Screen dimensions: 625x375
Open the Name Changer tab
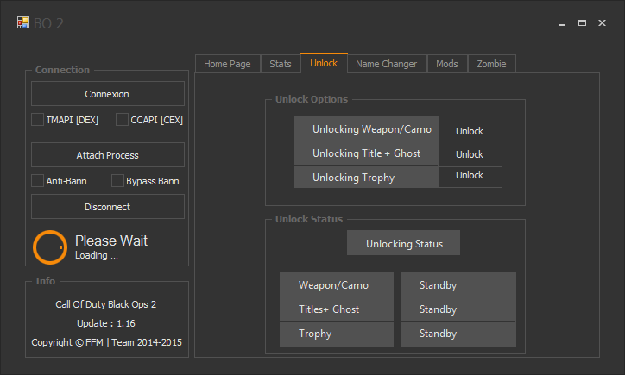[387, 64]
